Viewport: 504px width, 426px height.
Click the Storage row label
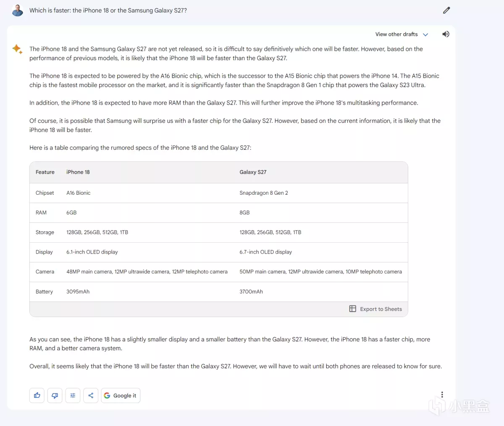tap(45, 233)
